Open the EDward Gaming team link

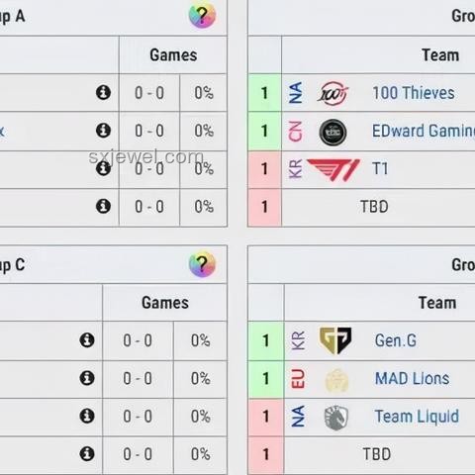(x=424, y=131)
